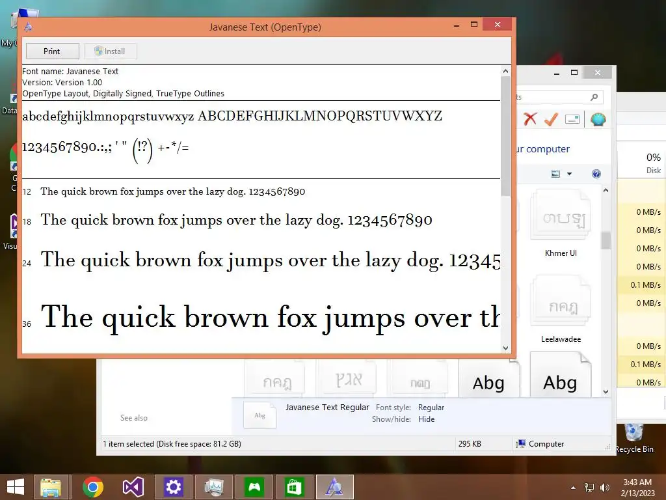Screen dimensions: 666x500
Task: Click the Computer icon in status bar
Action: pos(521,444)
